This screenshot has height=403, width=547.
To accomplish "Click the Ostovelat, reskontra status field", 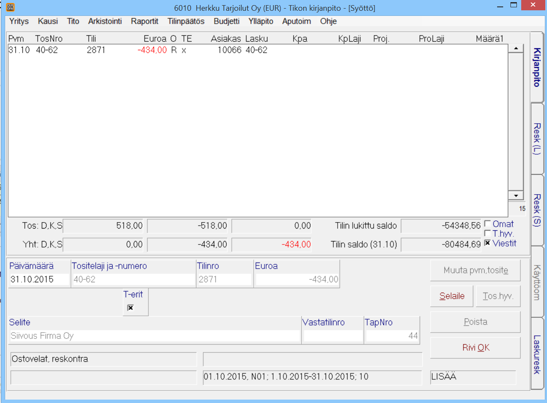I will coord(103,359).
